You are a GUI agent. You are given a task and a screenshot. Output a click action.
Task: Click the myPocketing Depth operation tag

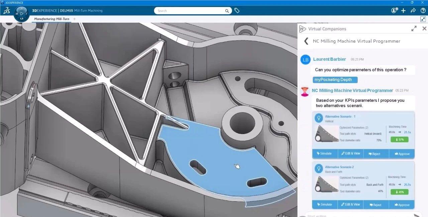[335, 80]
